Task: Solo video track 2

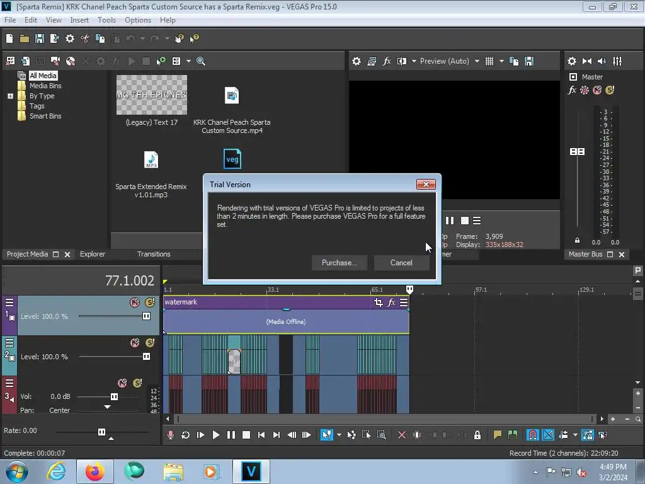Action: [x=150, y=343]
